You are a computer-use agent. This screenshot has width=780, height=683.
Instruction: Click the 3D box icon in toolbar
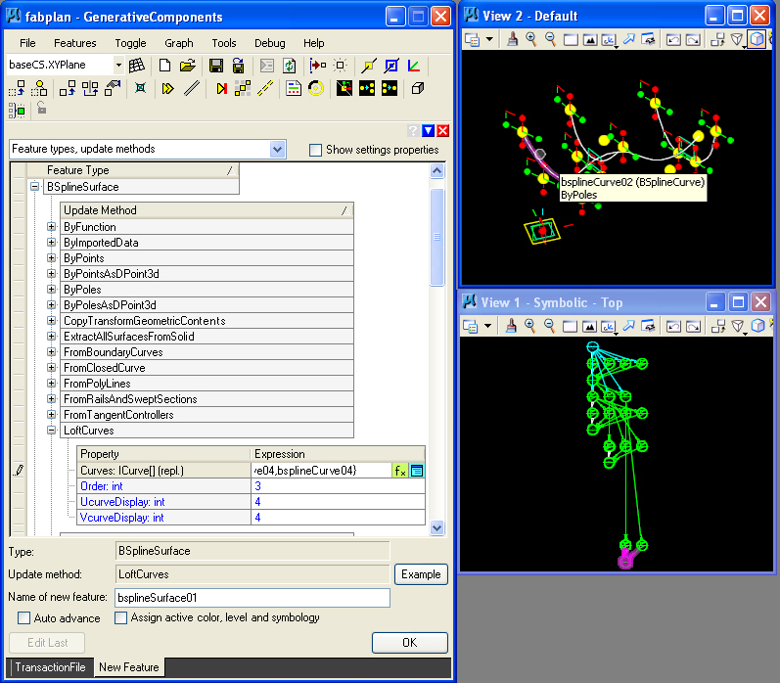418,88
